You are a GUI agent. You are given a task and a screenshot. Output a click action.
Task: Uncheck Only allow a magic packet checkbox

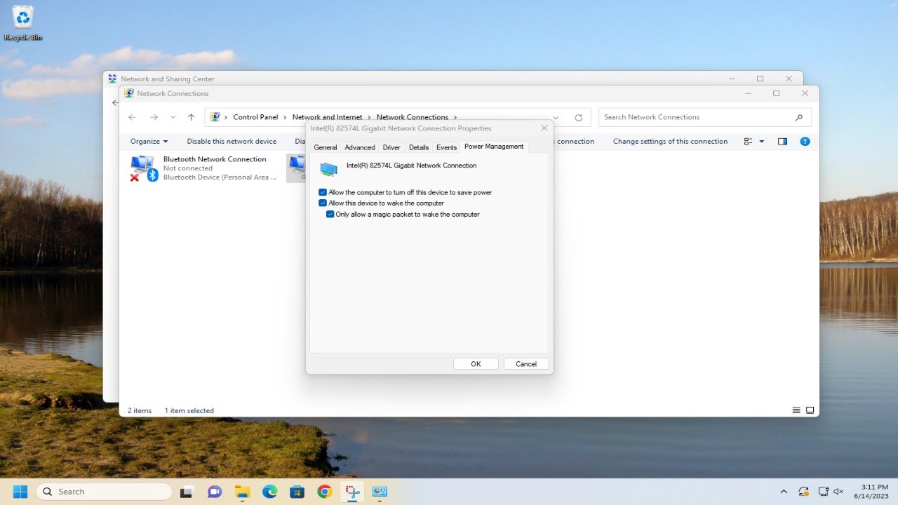[330, 215]
